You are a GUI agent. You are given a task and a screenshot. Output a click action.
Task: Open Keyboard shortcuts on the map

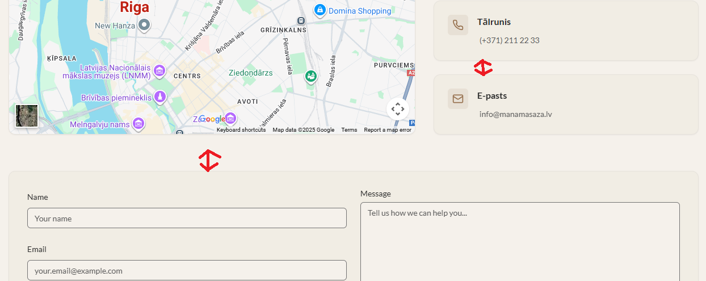coord(241,130)
